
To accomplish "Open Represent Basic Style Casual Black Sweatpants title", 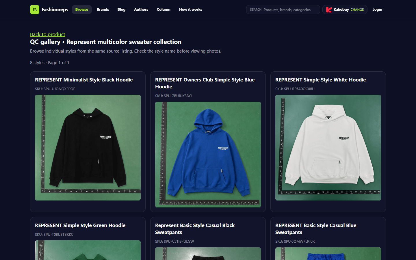I will 195,229.
